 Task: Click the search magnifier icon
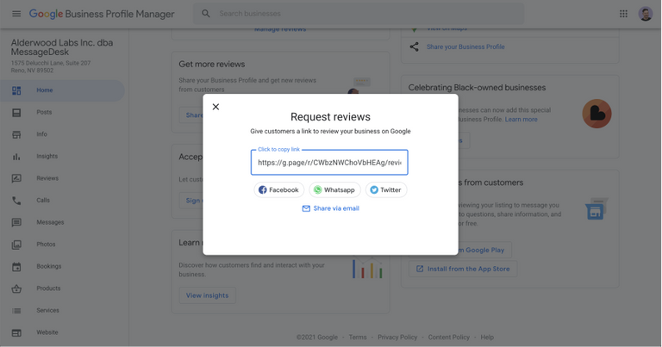(206, 14)
